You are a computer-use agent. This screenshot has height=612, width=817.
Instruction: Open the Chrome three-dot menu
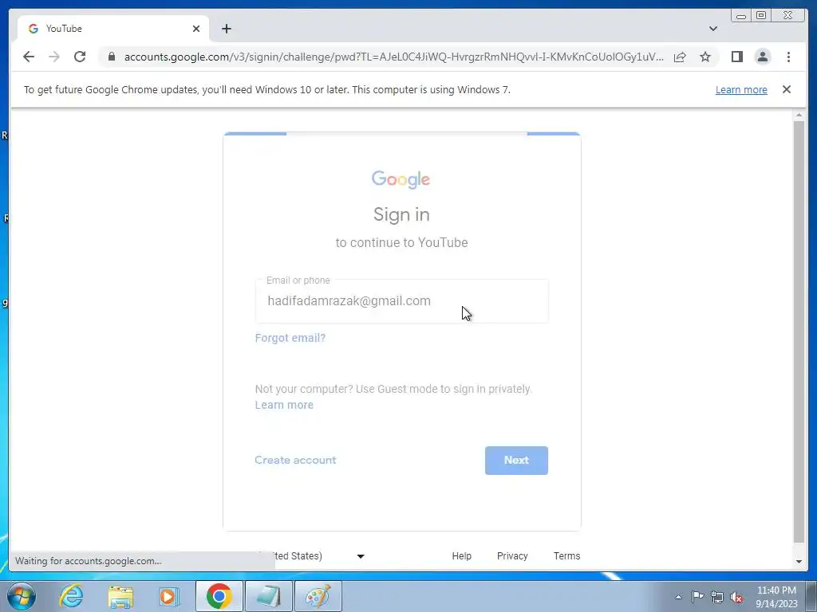788,57
